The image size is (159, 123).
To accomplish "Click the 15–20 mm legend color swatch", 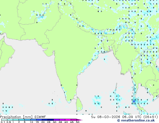I will [39, 120].
